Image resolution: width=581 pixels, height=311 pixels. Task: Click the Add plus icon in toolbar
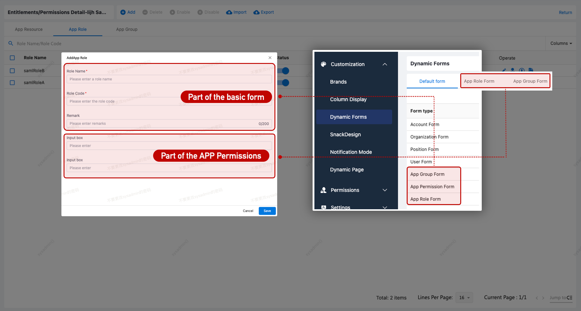pos(123,12)
